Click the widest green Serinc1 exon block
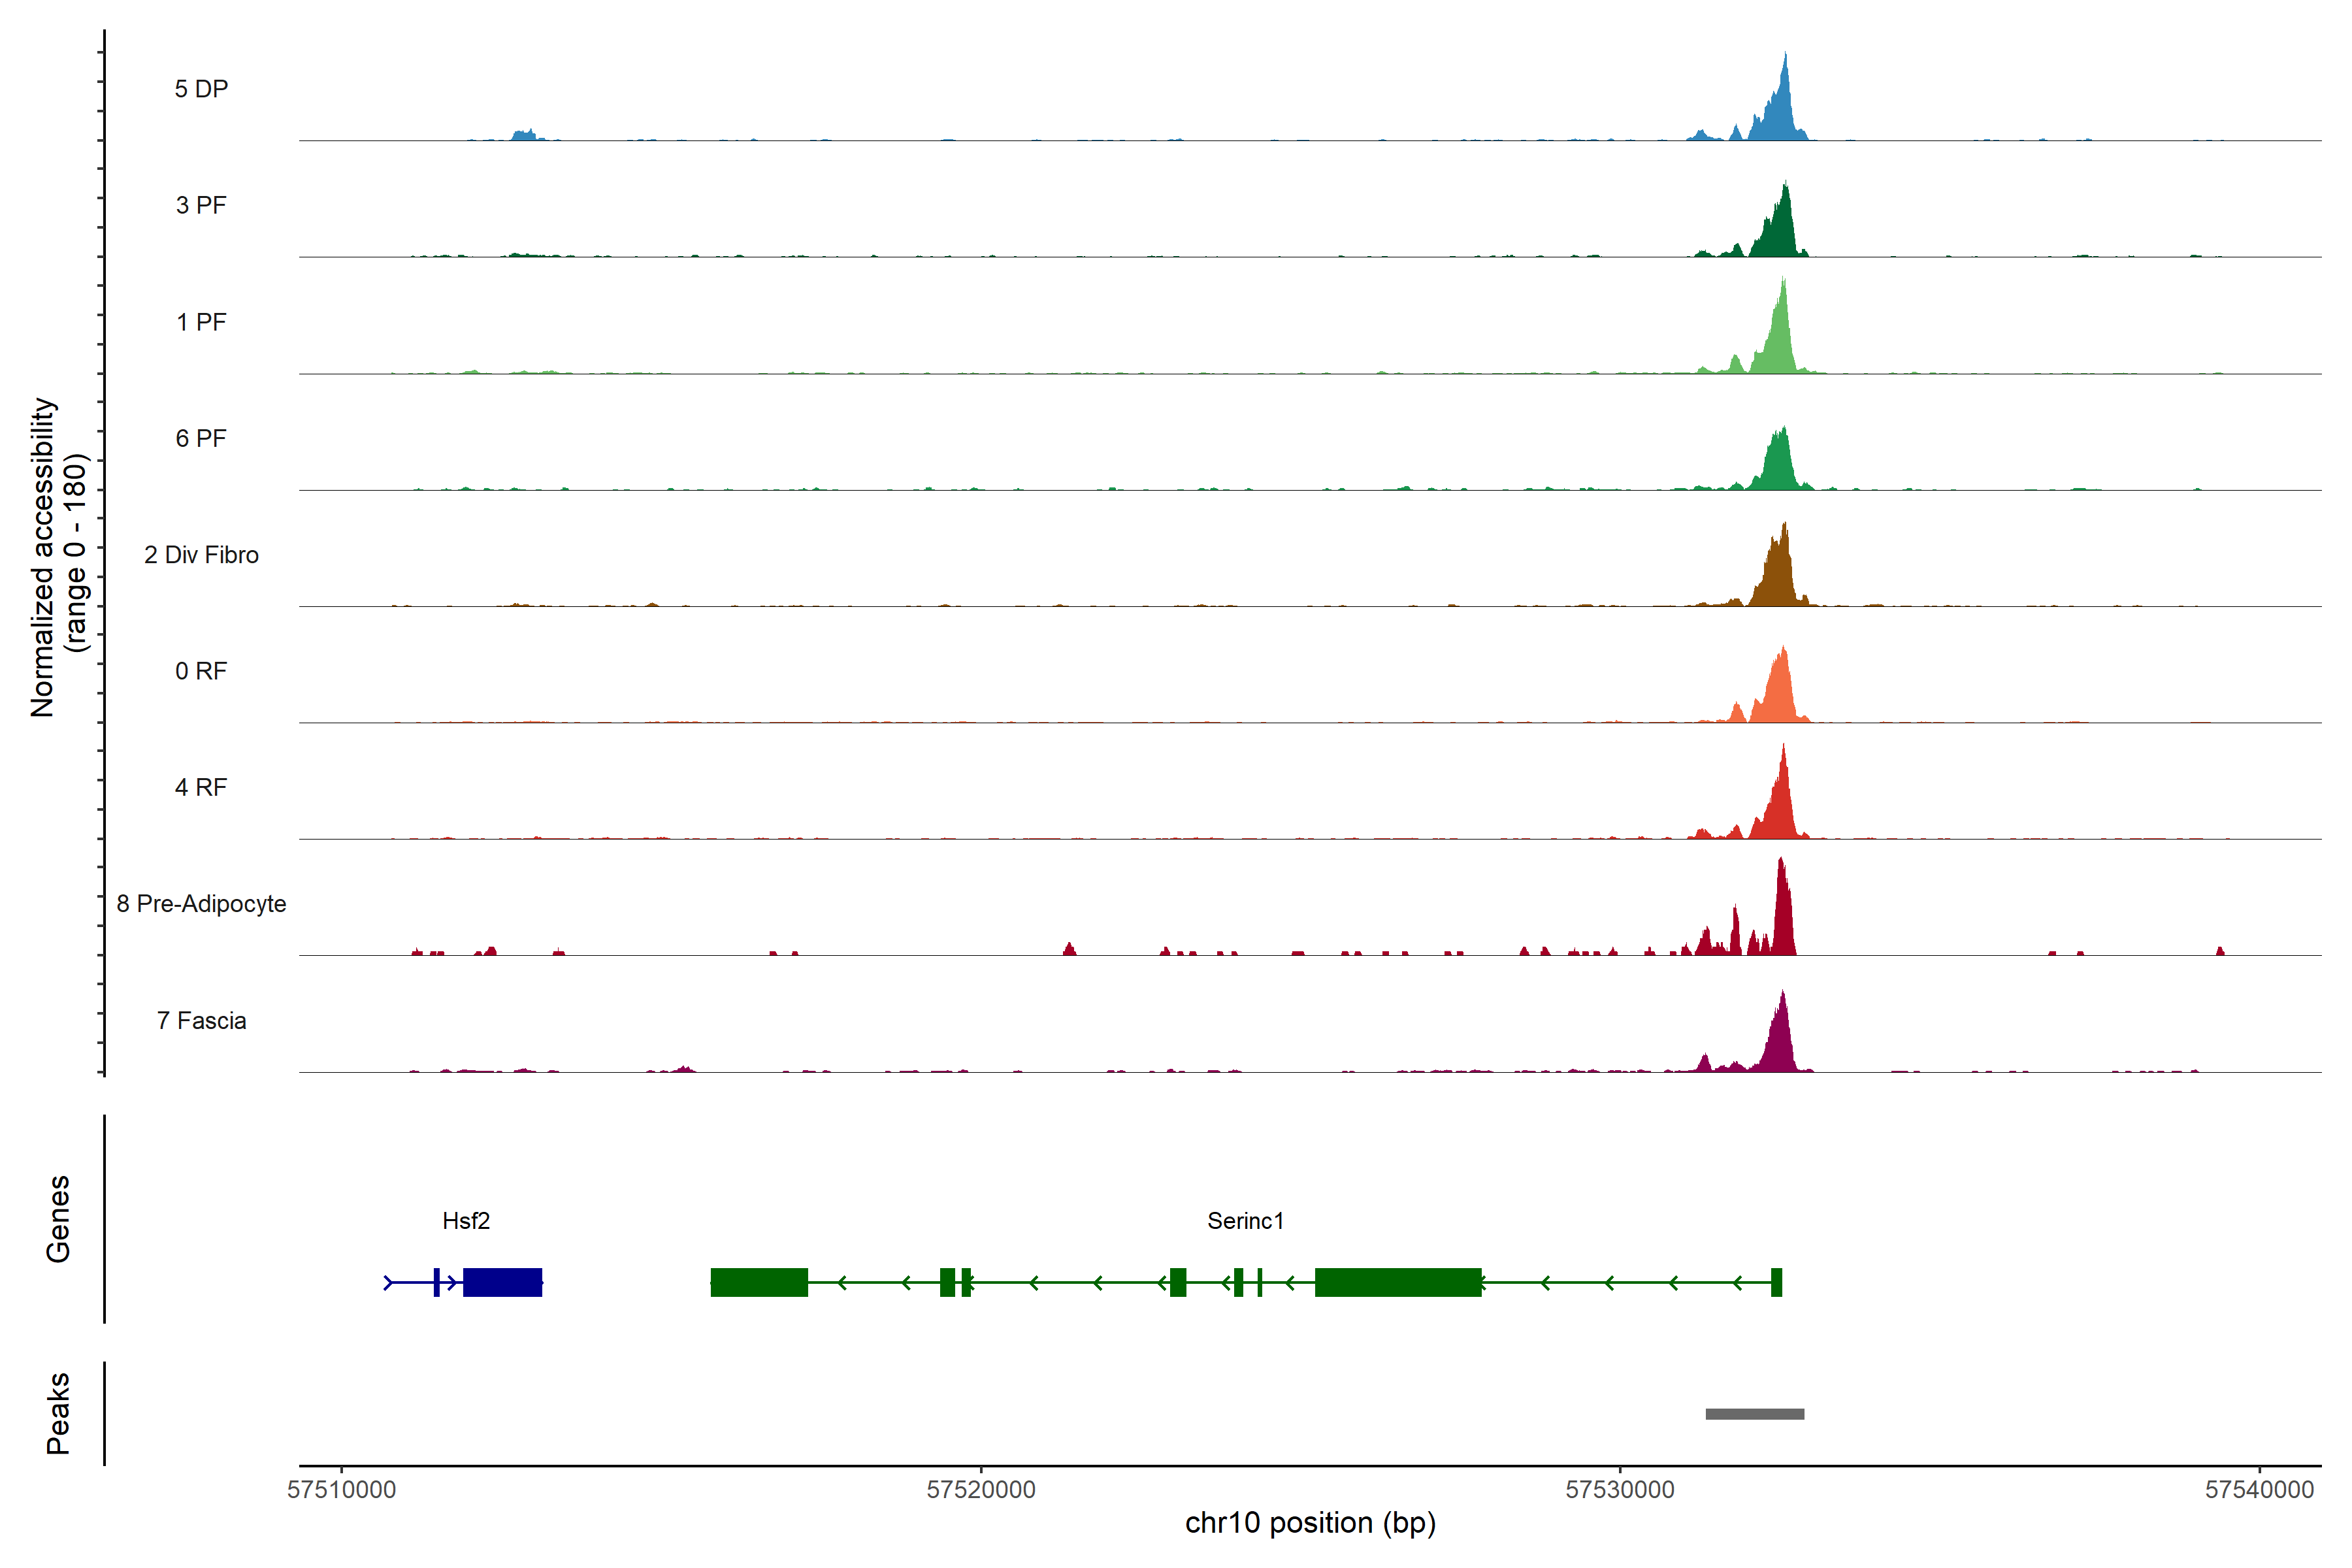 (1397, 1282)
